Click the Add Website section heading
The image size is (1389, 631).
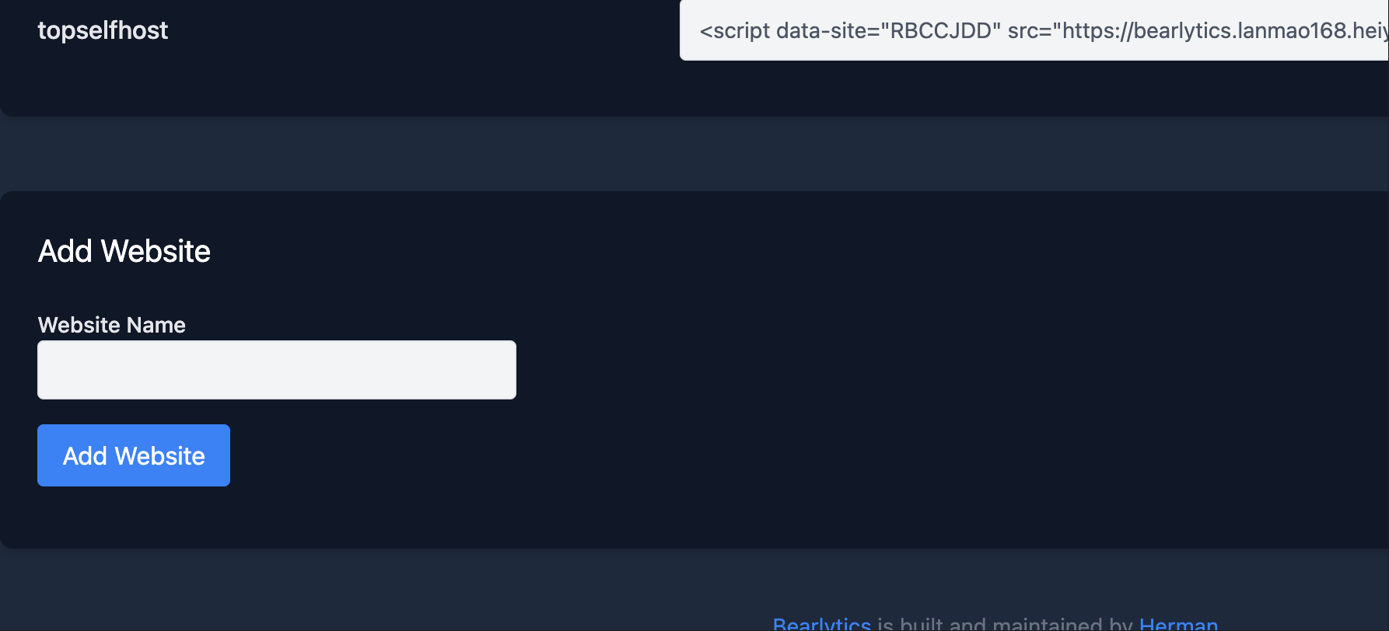pos(124,251)
